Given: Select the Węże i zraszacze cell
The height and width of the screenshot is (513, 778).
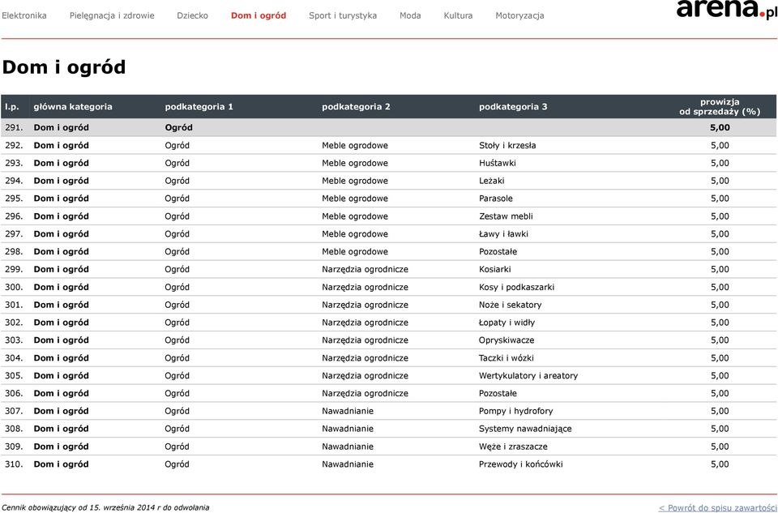Looking at the screenshot, I should [513, 447].
